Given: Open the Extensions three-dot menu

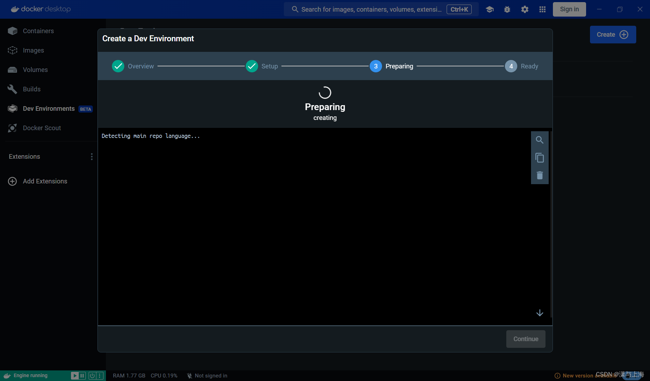Looking at the screenshot, I should pos(92,157).
